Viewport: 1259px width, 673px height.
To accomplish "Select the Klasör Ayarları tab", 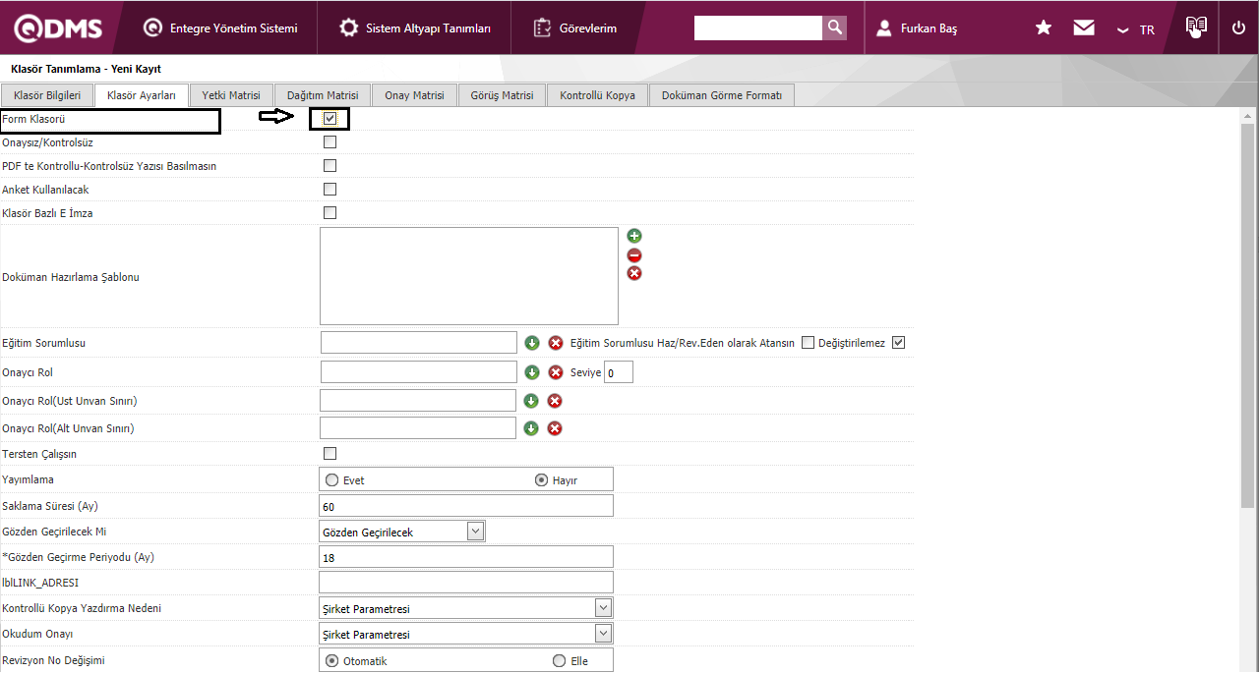I will (141, 95).
